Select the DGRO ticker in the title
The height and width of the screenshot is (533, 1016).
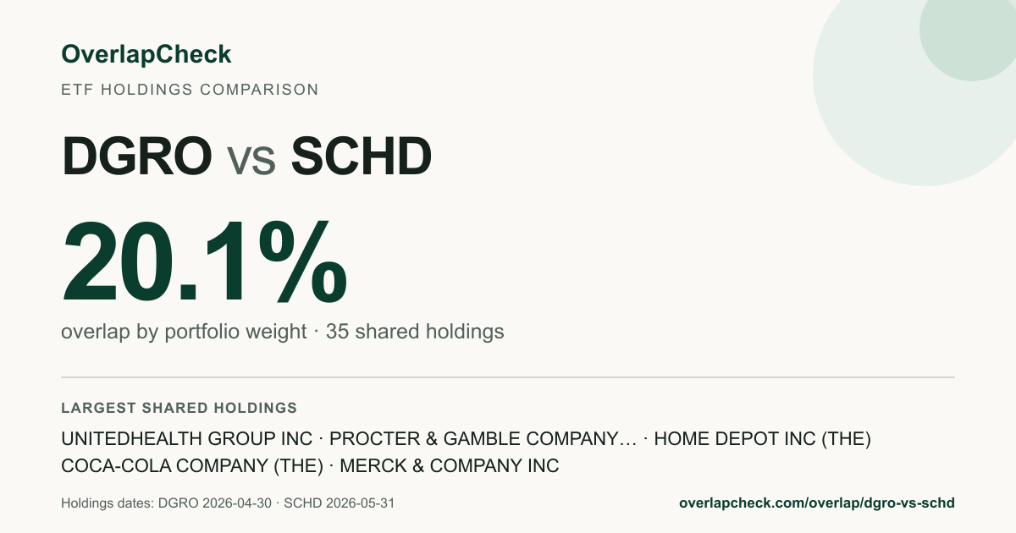[x=136, y=157]
